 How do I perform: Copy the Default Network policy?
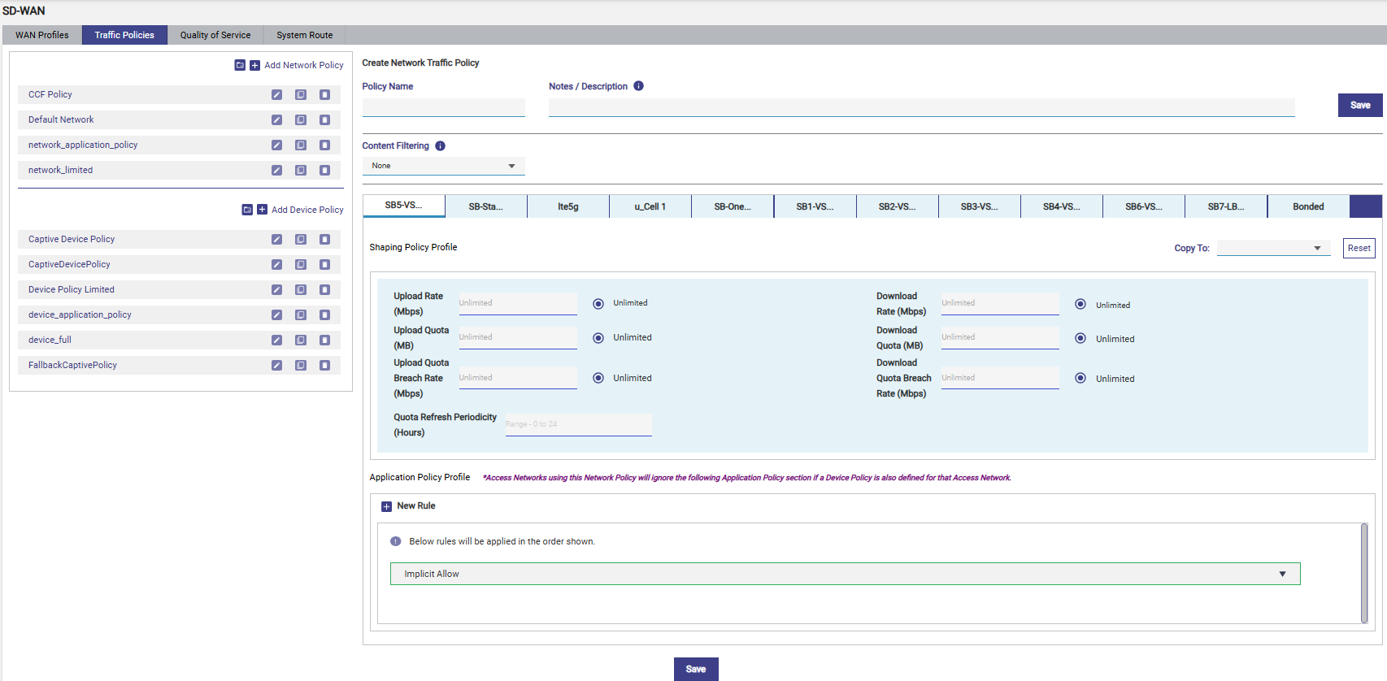point(301,119)
